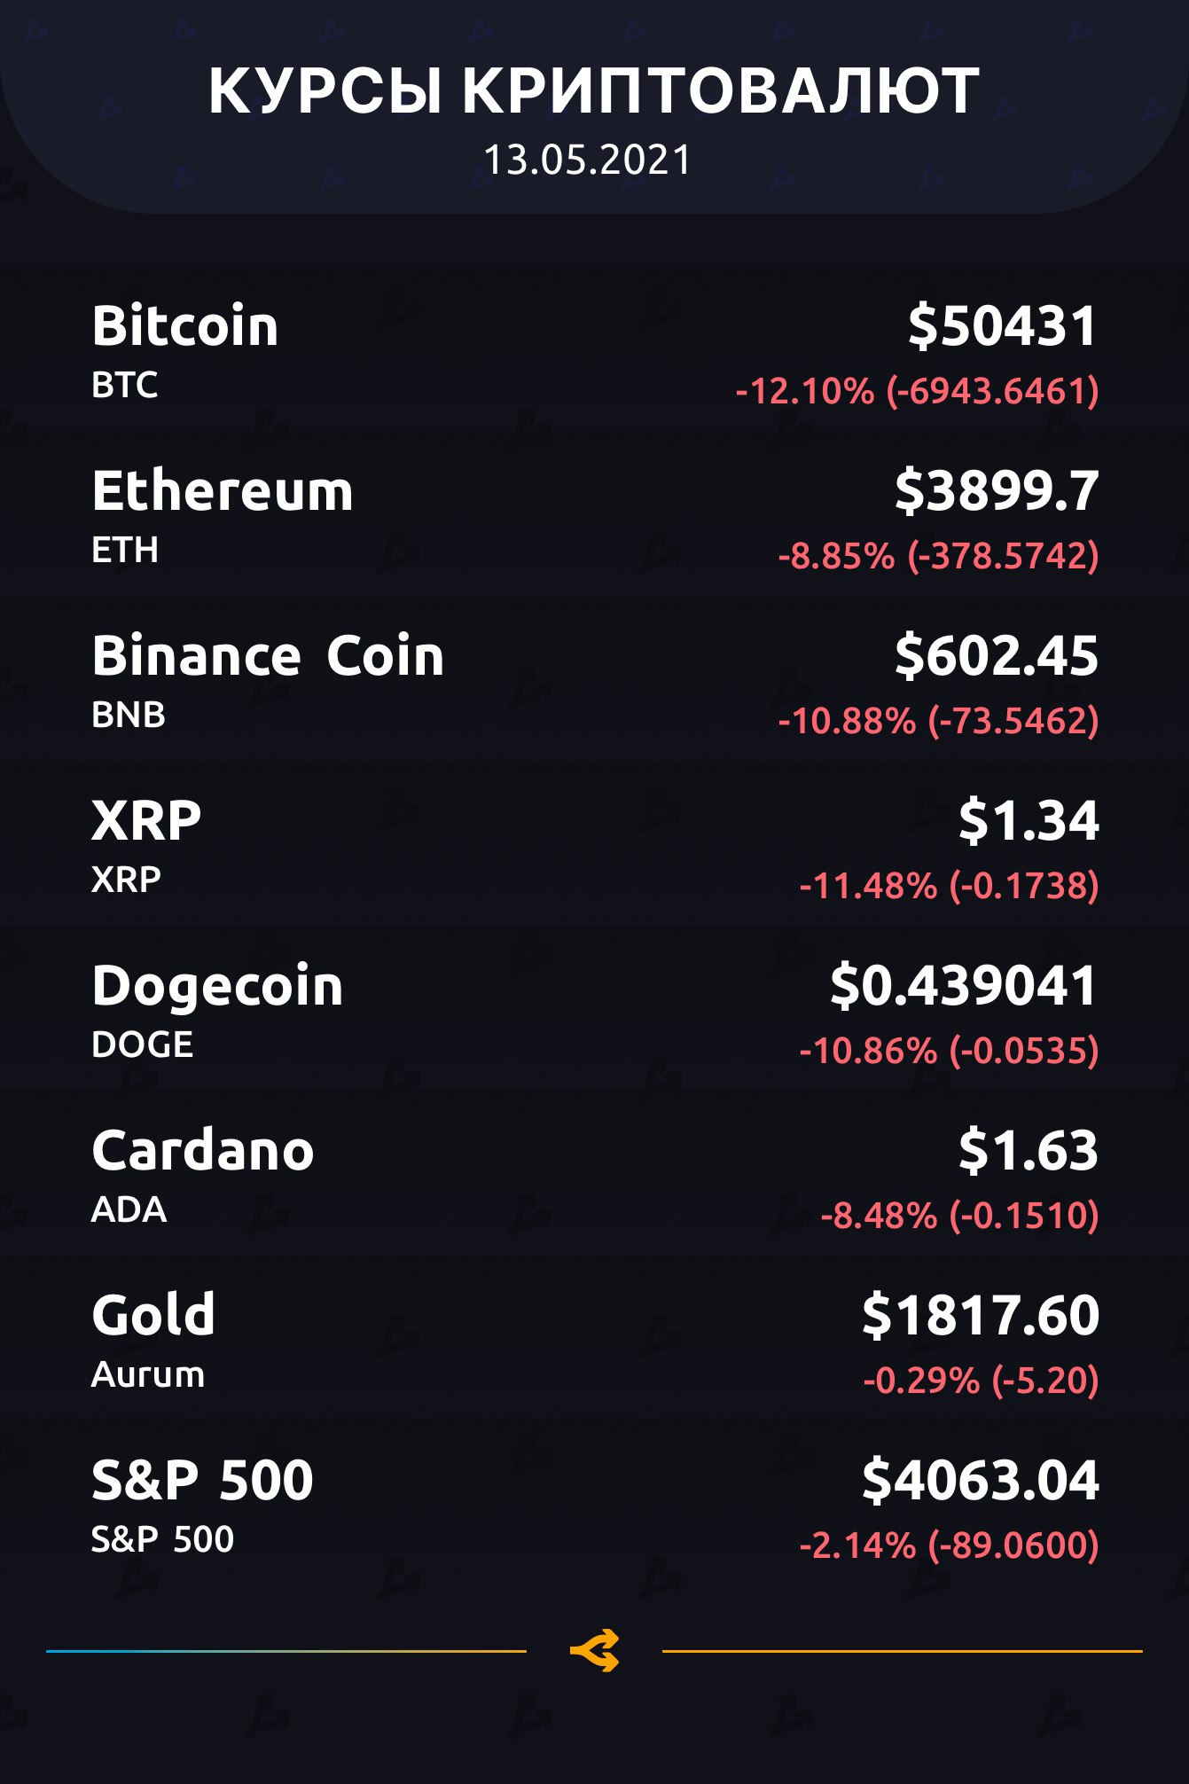
Task: Click the Gold price $1817.60
Action: click(x=981, y=1315)
